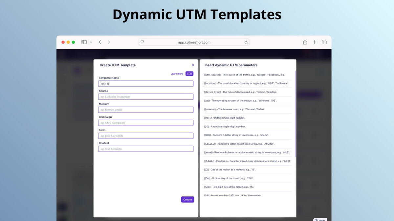Click the browser back arrow
This screenshot has width=394, height=221.
(x=99, y=42)
